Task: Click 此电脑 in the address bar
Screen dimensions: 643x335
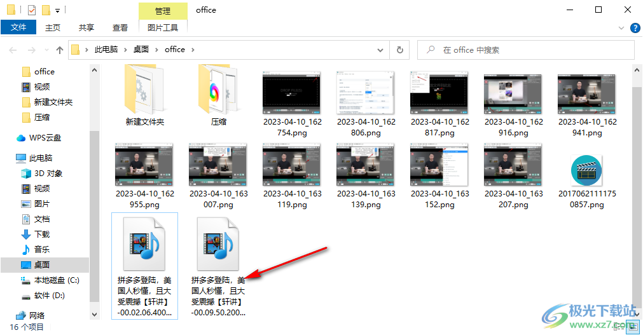Action: click(x=106, y=50)
